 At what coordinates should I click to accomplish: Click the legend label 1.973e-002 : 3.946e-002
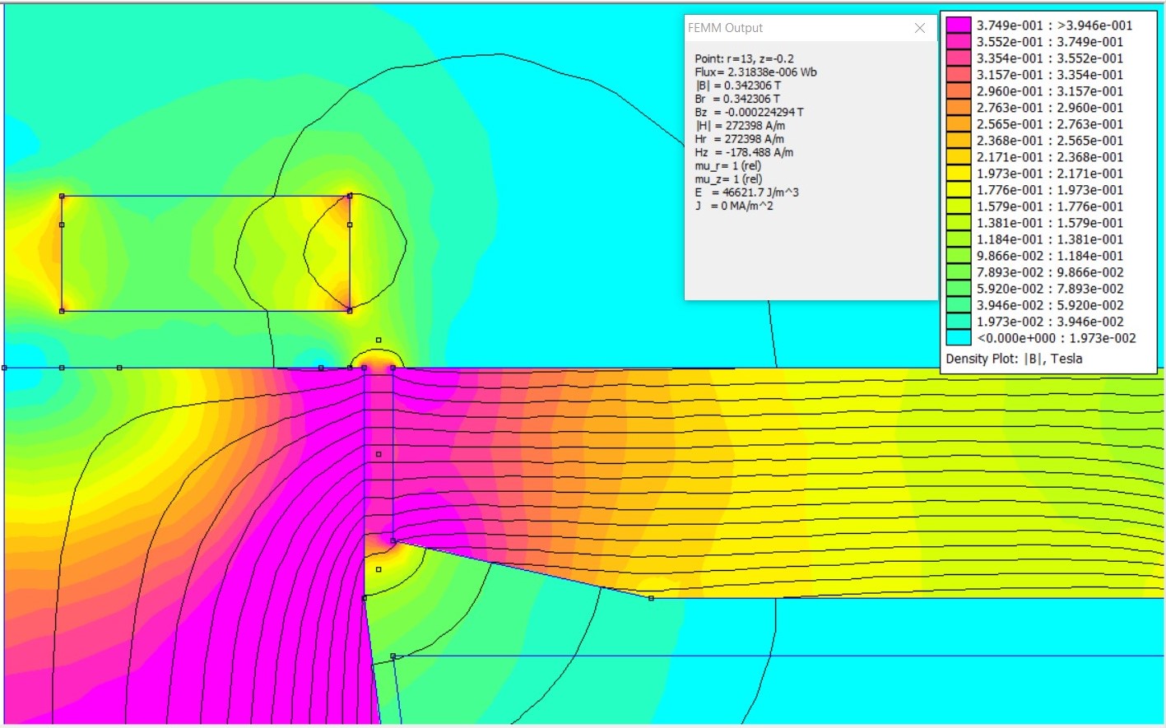tap(1050, 322)
